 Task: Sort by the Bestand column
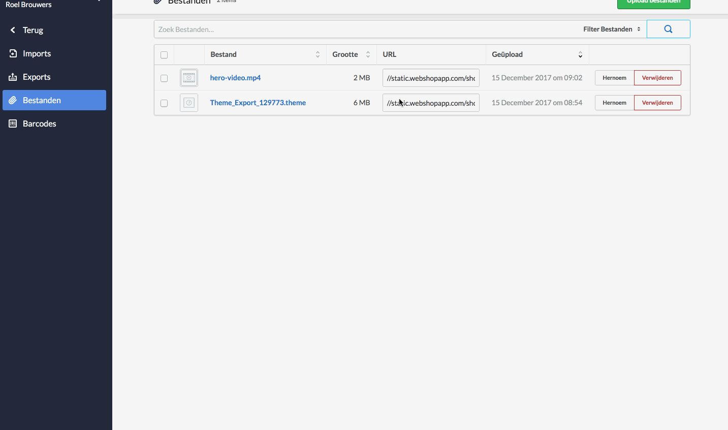pyautogui.click(x=265, y=54)
